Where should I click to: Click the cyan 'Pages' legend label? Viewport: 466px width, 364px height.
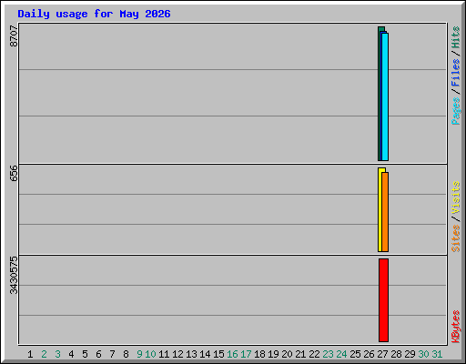coord(456,111)
